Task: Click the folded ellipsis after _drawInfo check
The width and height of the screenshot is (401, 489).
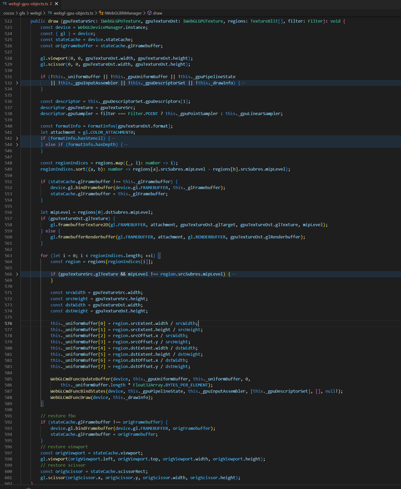Action: pos(243,83)
